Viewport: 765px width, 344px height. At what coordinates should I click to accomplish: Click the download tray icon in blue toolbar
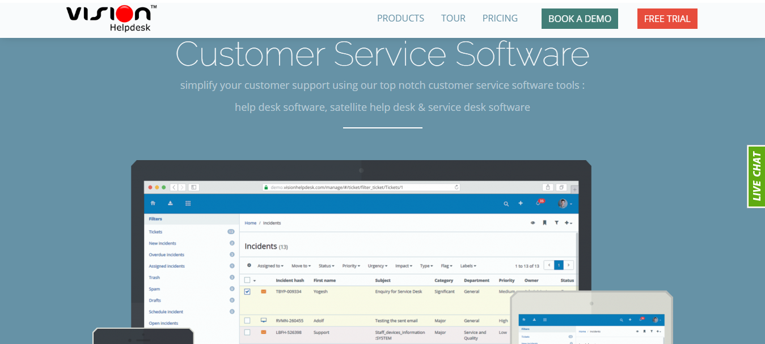point(170,203)
